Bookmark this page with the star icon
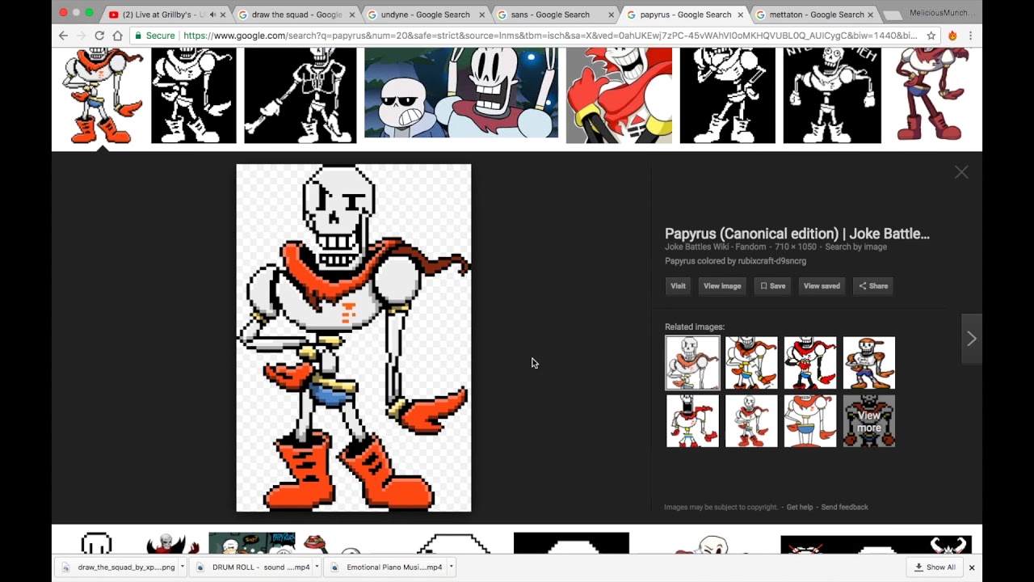1034x582 pixels. point(931,36)
